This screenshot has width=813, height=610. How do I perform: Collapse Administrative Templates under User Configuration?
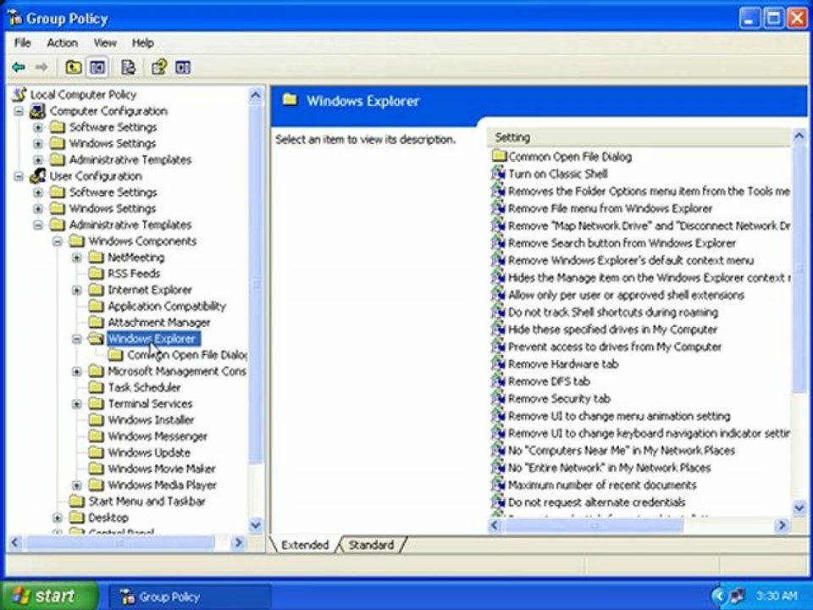coord(38,225)
